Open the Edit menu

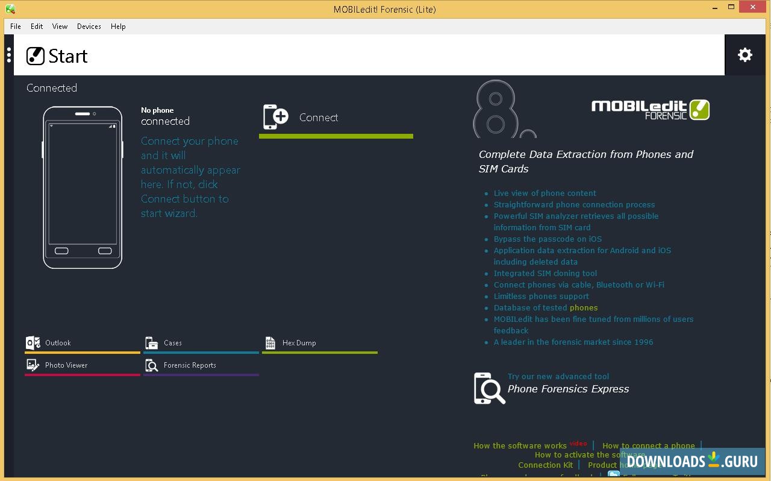click(x=37, y=27)
